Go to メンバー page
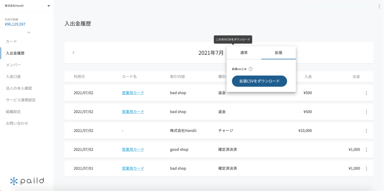This screenshot has width=384, height=191. tap(13, 65)
